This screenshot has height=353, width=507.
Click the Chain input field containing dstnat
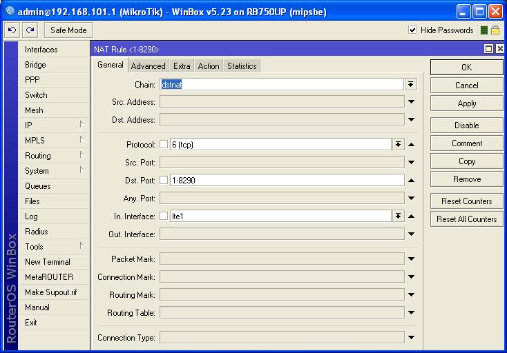[282, 85]
